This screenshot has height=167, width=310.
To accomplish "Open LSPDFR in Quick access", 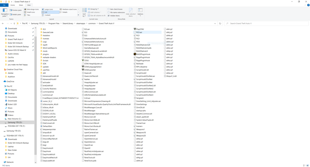I will [11, 61].
